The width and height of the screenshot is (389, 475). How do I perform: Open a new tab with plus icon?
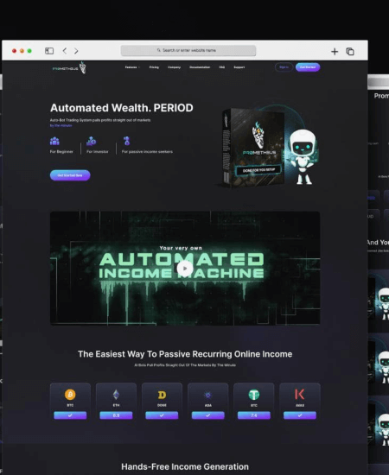(335, 52)
